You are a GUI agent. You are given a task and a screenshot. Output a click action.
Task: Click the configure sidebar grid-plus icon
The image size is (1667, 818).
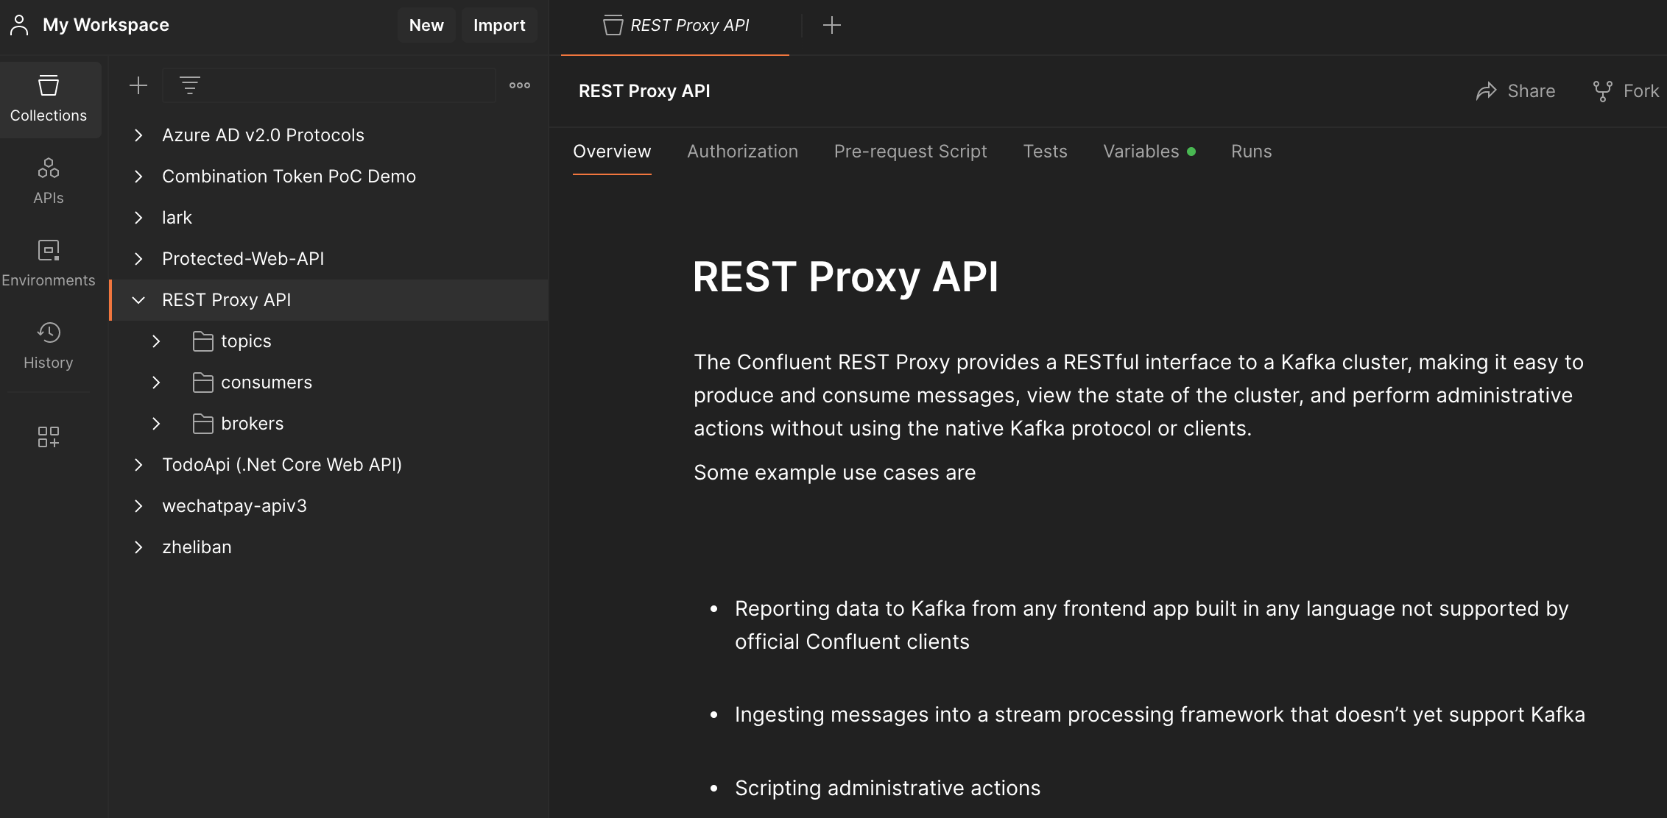[x=49, y=437]
